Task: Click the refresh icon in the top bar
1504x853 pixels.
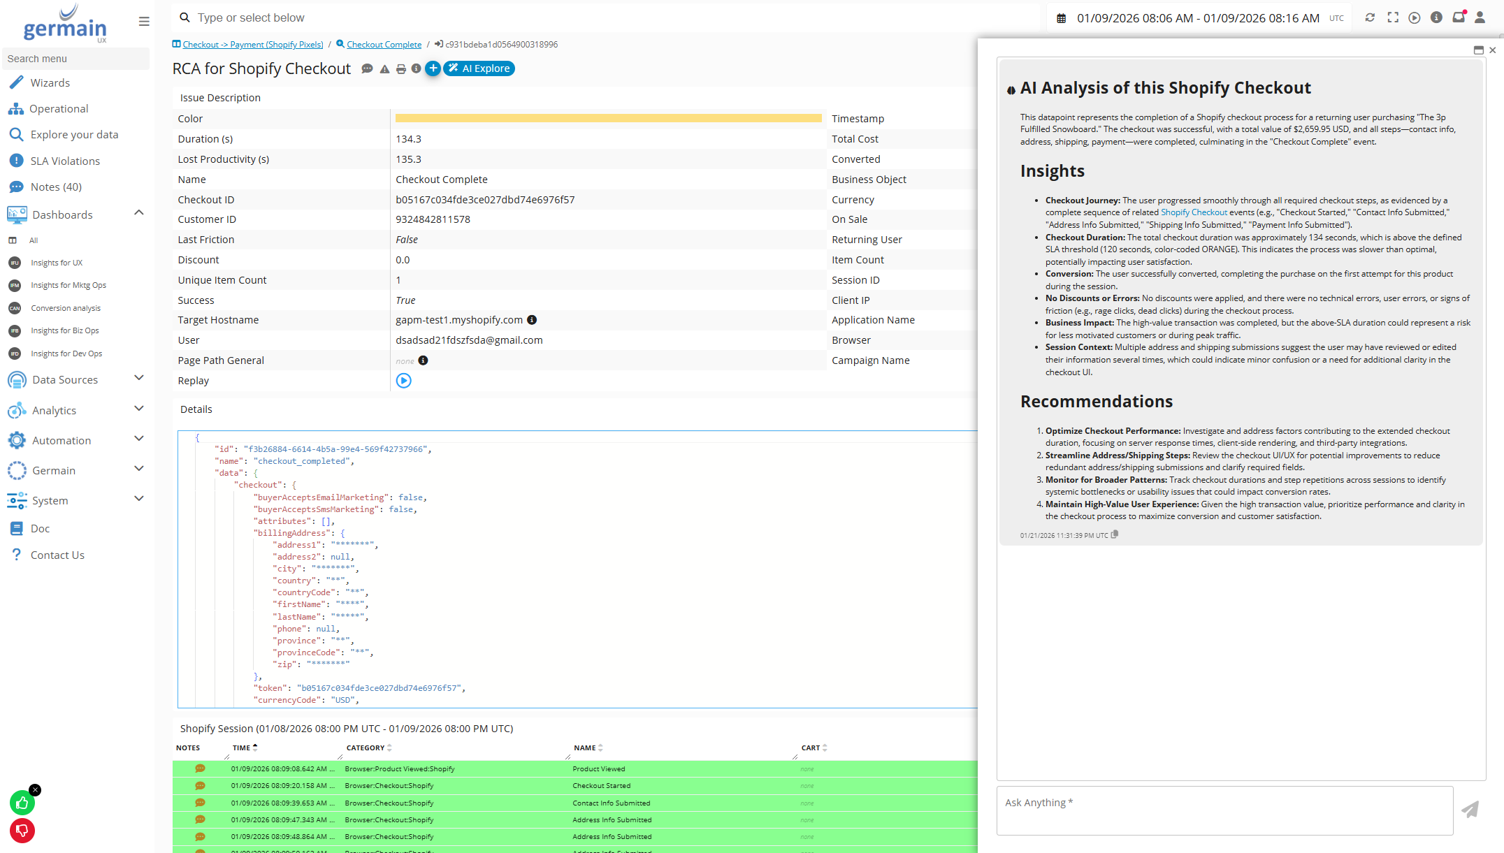Action: pos(1370,18)
